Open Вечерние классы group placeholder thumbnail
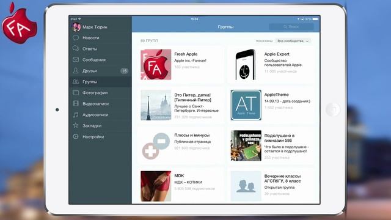391x220 pixels. [246, 186]
